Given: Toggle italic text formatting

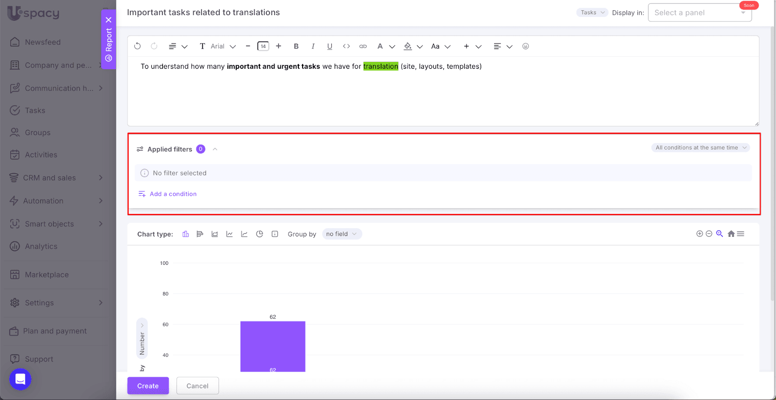Looking at the screenshot, I should (x=313, y=46).
